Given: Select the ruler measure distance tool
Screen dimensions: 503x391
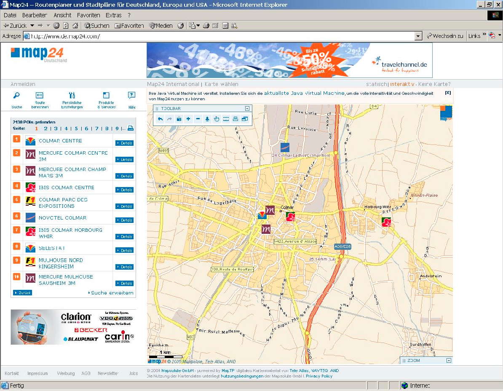Looking at the screenshot, I should click(x=226, y=119).
